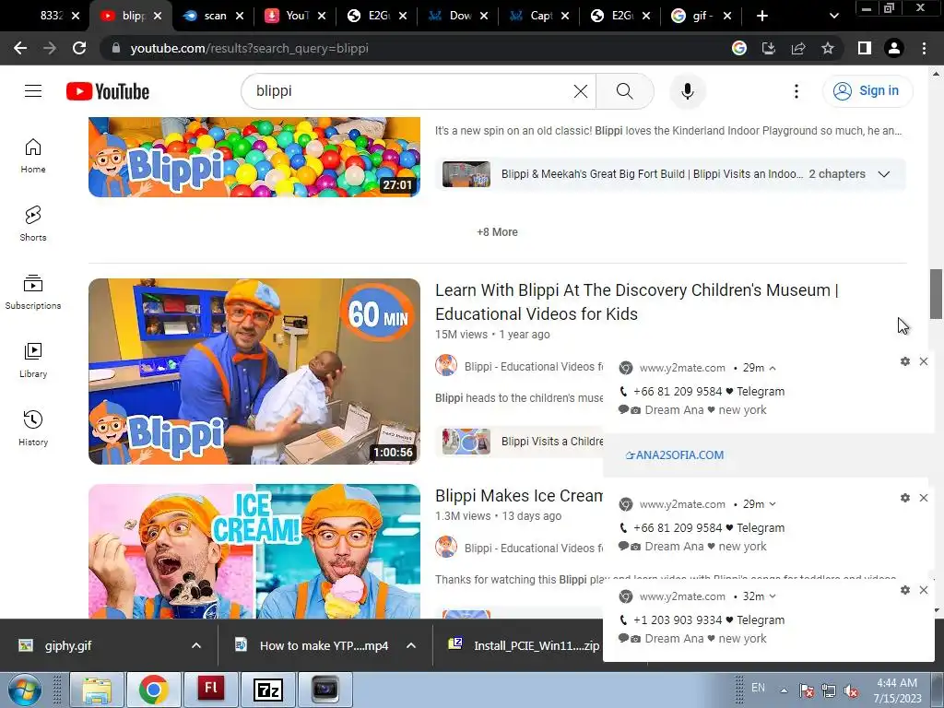The height and width of the screenshot is (708, 944).
Task: Show hidden system tray icons
Action: pos(784,690)
